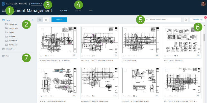Click title A2-1 - First Floor Reflected Ceiling
This screenshot has width=207, height=103.
(x=180, y=101)
